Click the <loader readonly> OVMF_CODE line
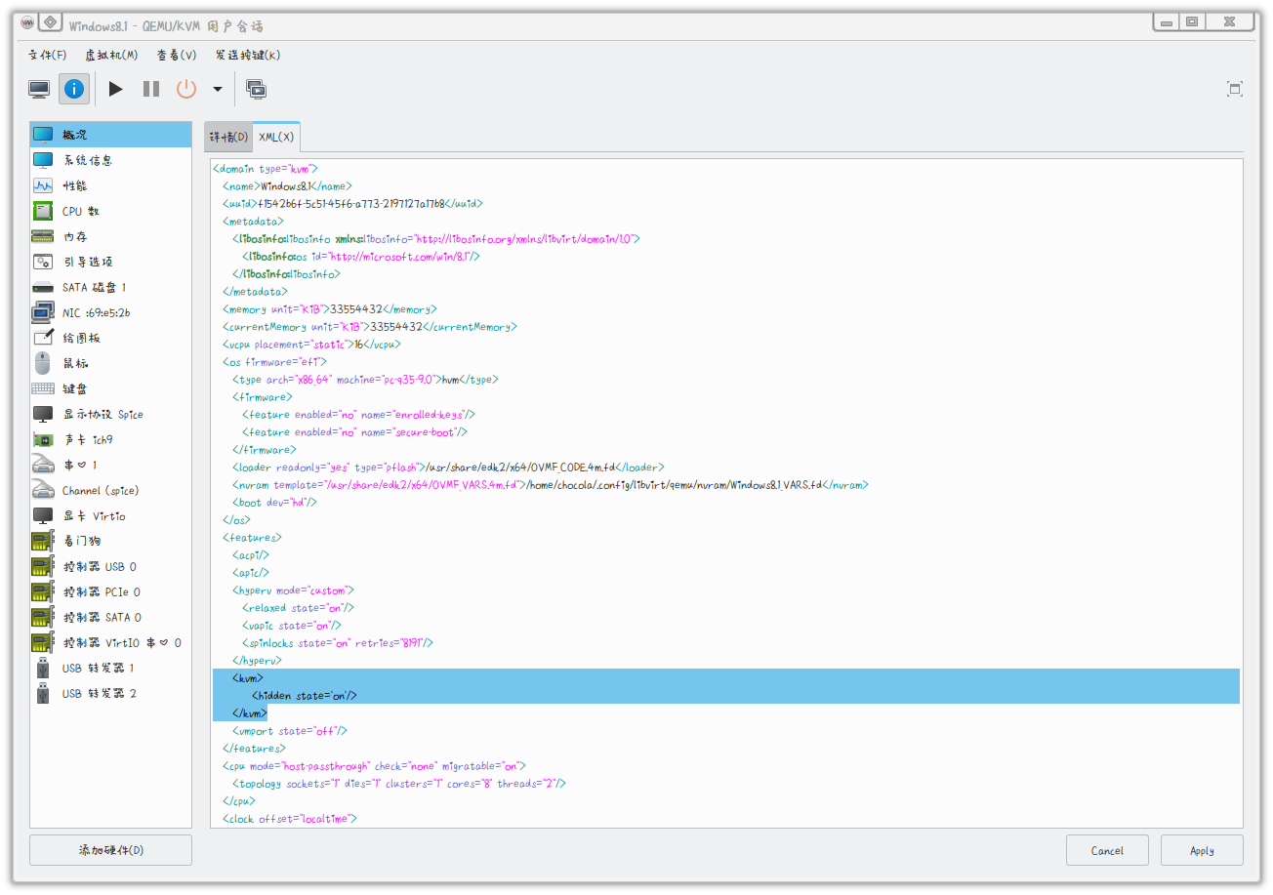Viewport: 1273px width, 895px height. tap(448, 467)
